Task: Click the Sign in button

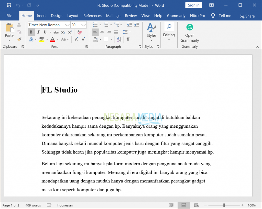Action: click(194, 5)
